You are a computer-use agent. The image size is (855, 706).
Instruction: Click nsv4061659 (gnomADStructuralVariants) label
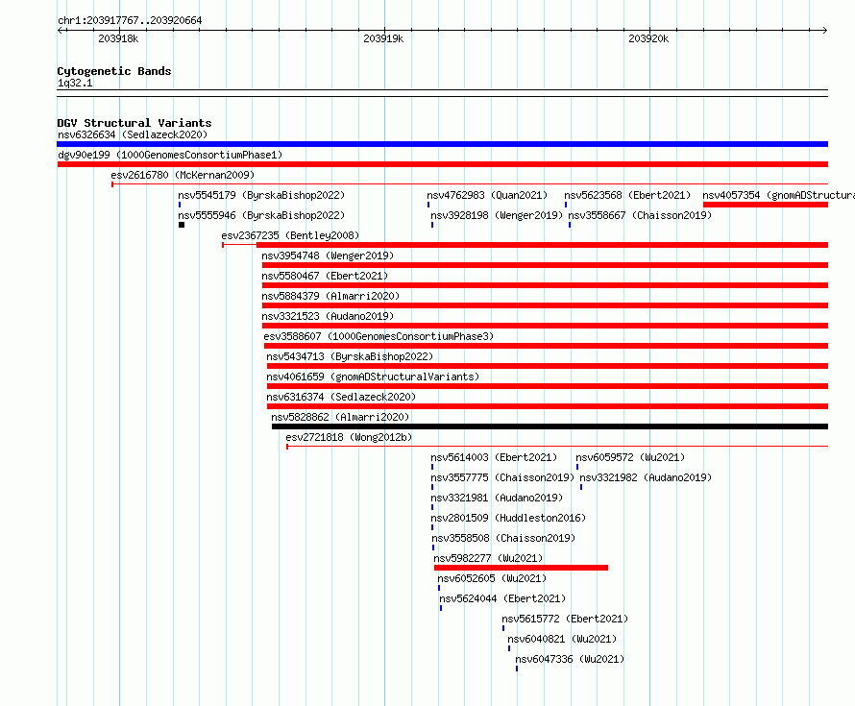(x=373, y=377)
